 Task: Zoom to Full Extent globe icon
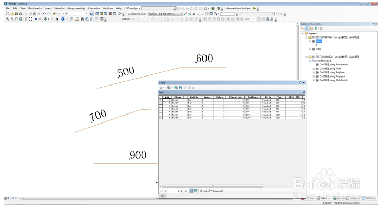click(21, 19)
